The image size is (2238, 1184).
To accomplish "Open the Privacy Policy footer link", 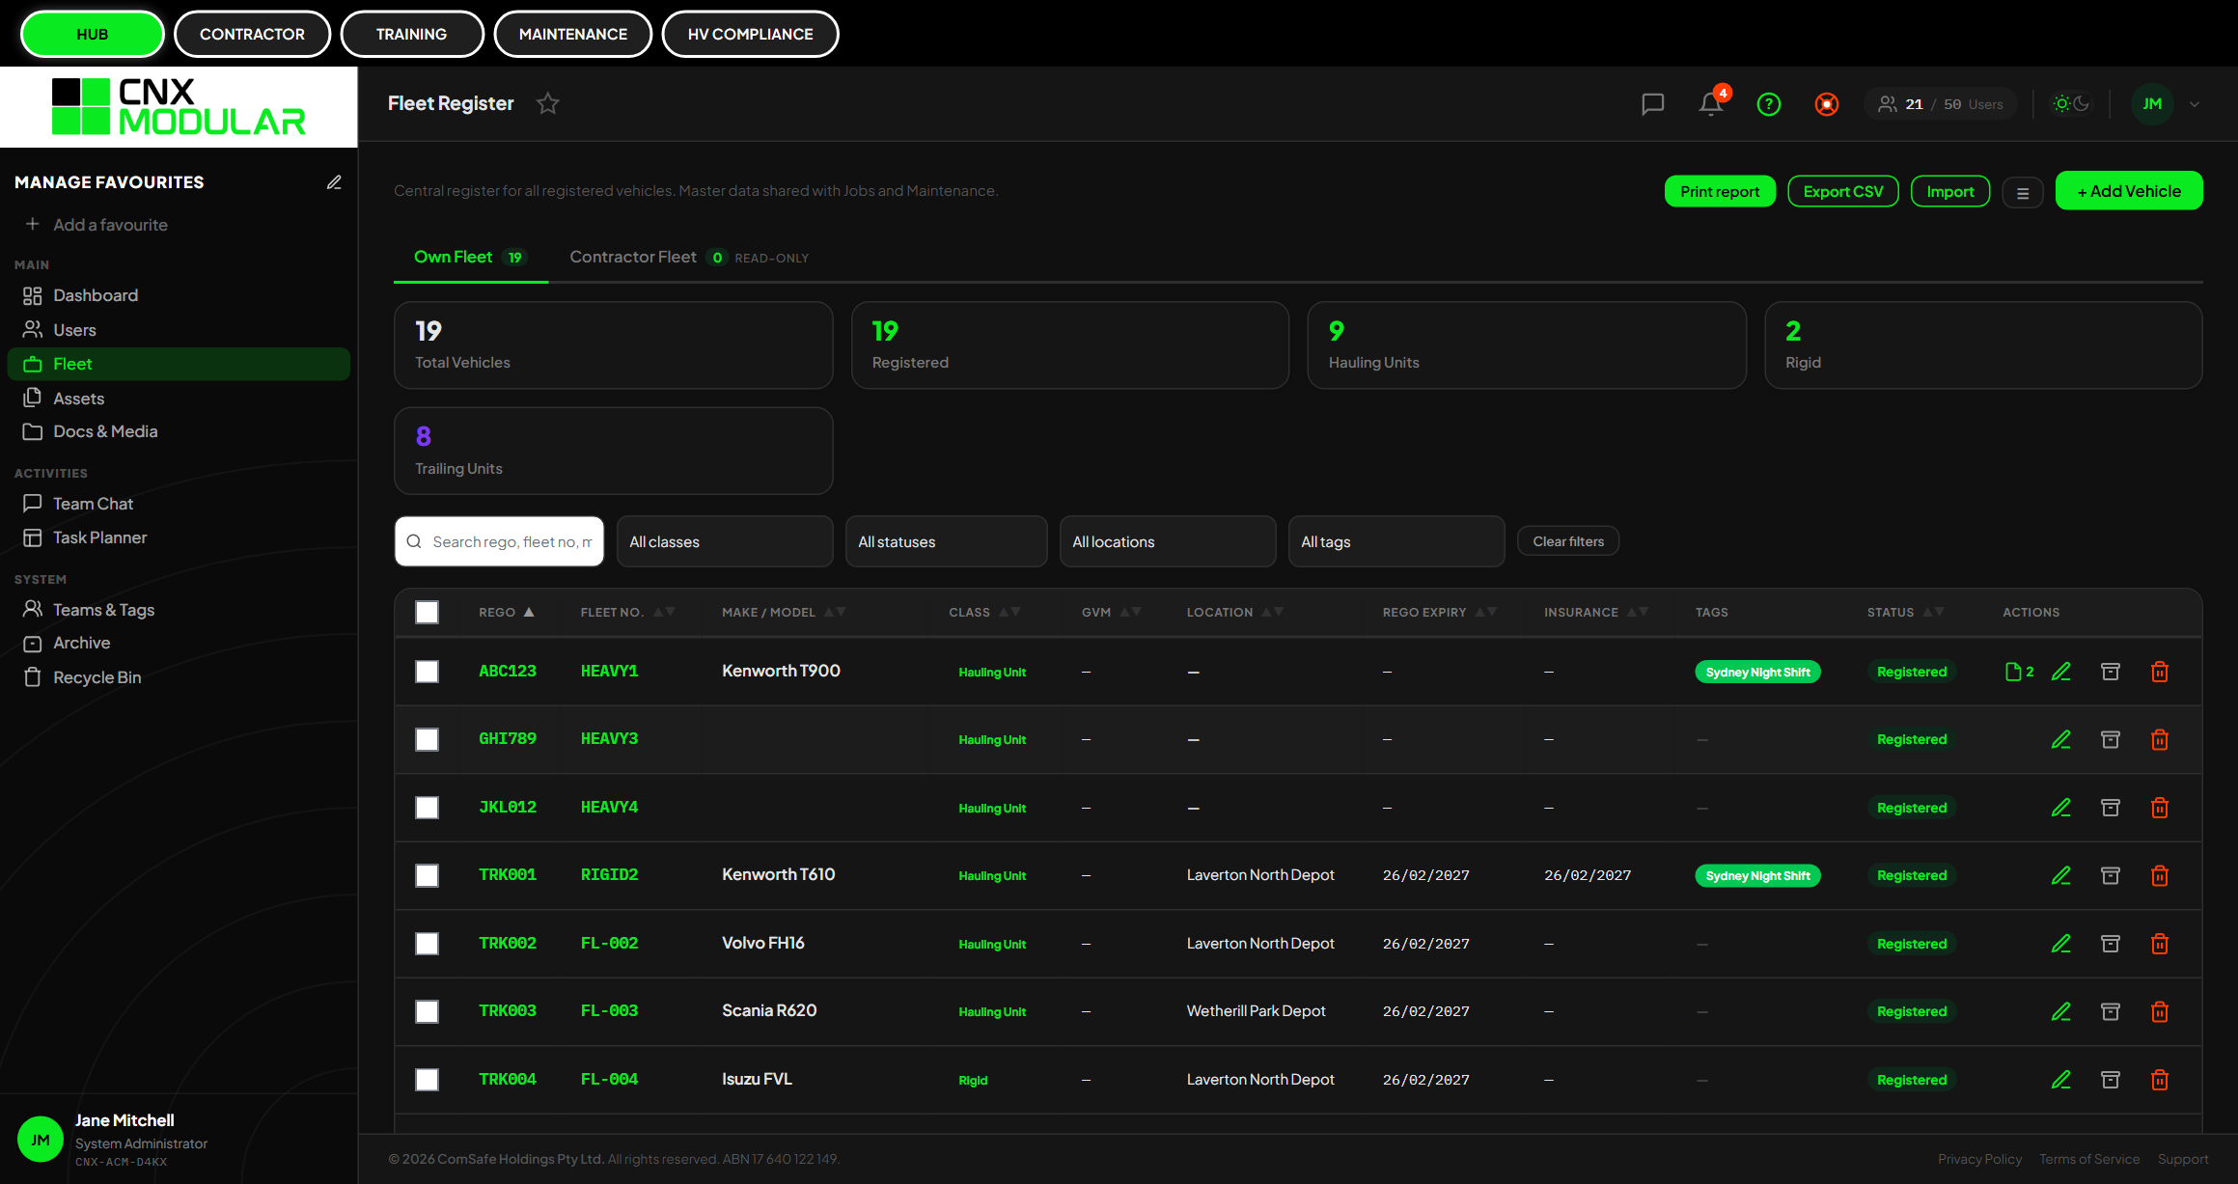I will click(1979, 1159).
